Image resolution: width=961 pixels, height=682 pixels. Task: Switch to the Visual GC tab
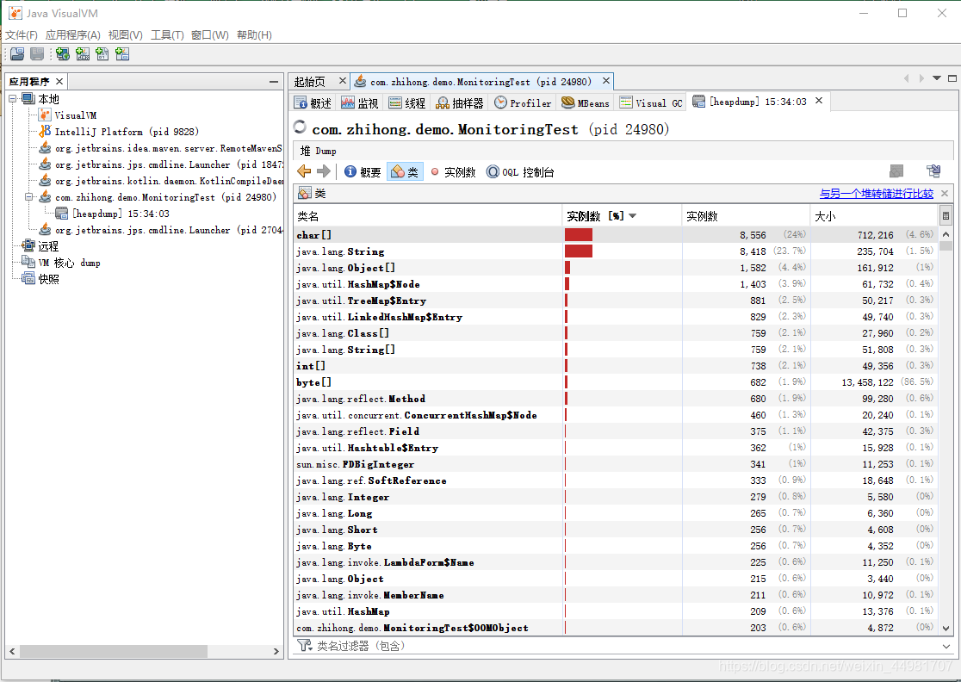click(x=651, y=103)
